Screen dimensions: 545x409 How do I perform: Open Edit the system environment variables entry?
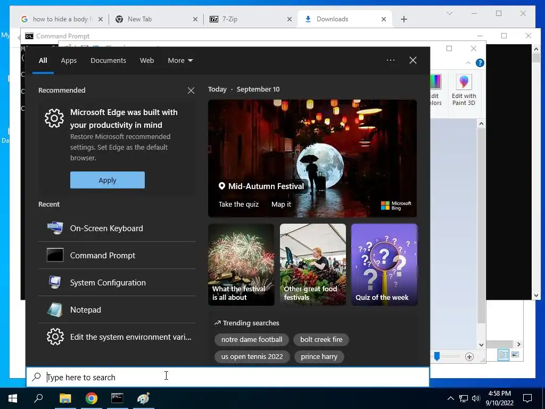click(x=117, y=337)
